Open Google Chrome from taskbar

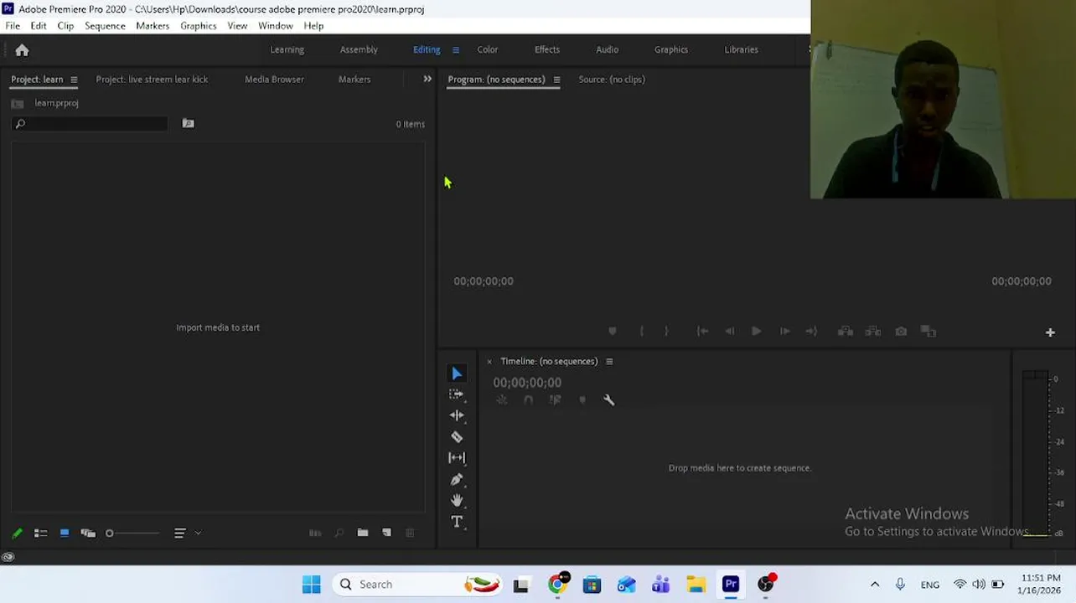pos(557,585)
